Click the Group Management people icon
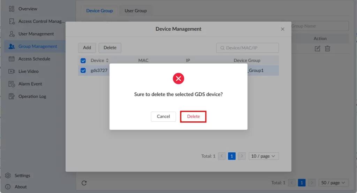The width and height of the screenshot is (357, 193). tap(12, 46)
